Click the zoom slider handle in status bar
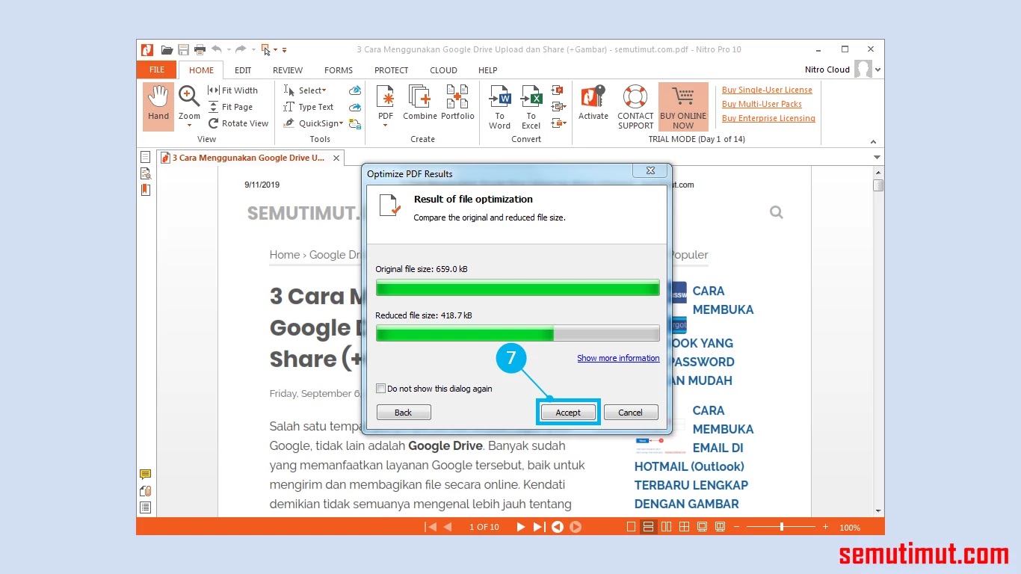This screenshot has height=574, width=1021. (x=782, y=527)
